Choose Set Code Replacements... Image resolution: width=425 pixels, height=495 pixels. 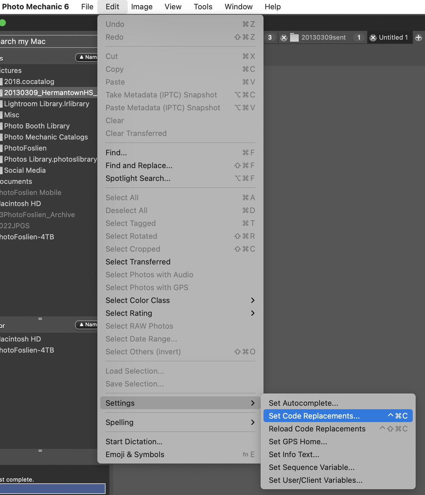(x=338, y=416)
